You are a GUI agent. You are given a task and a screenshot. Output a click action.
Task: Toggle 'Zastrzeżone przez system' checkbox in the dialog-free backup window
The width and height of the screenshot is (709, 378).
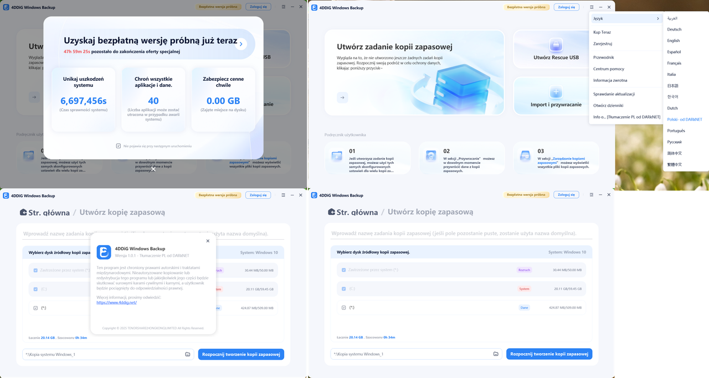(x=344, y=270)
